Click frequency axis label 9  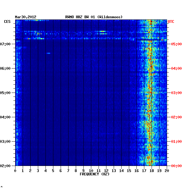click(83, 171)
